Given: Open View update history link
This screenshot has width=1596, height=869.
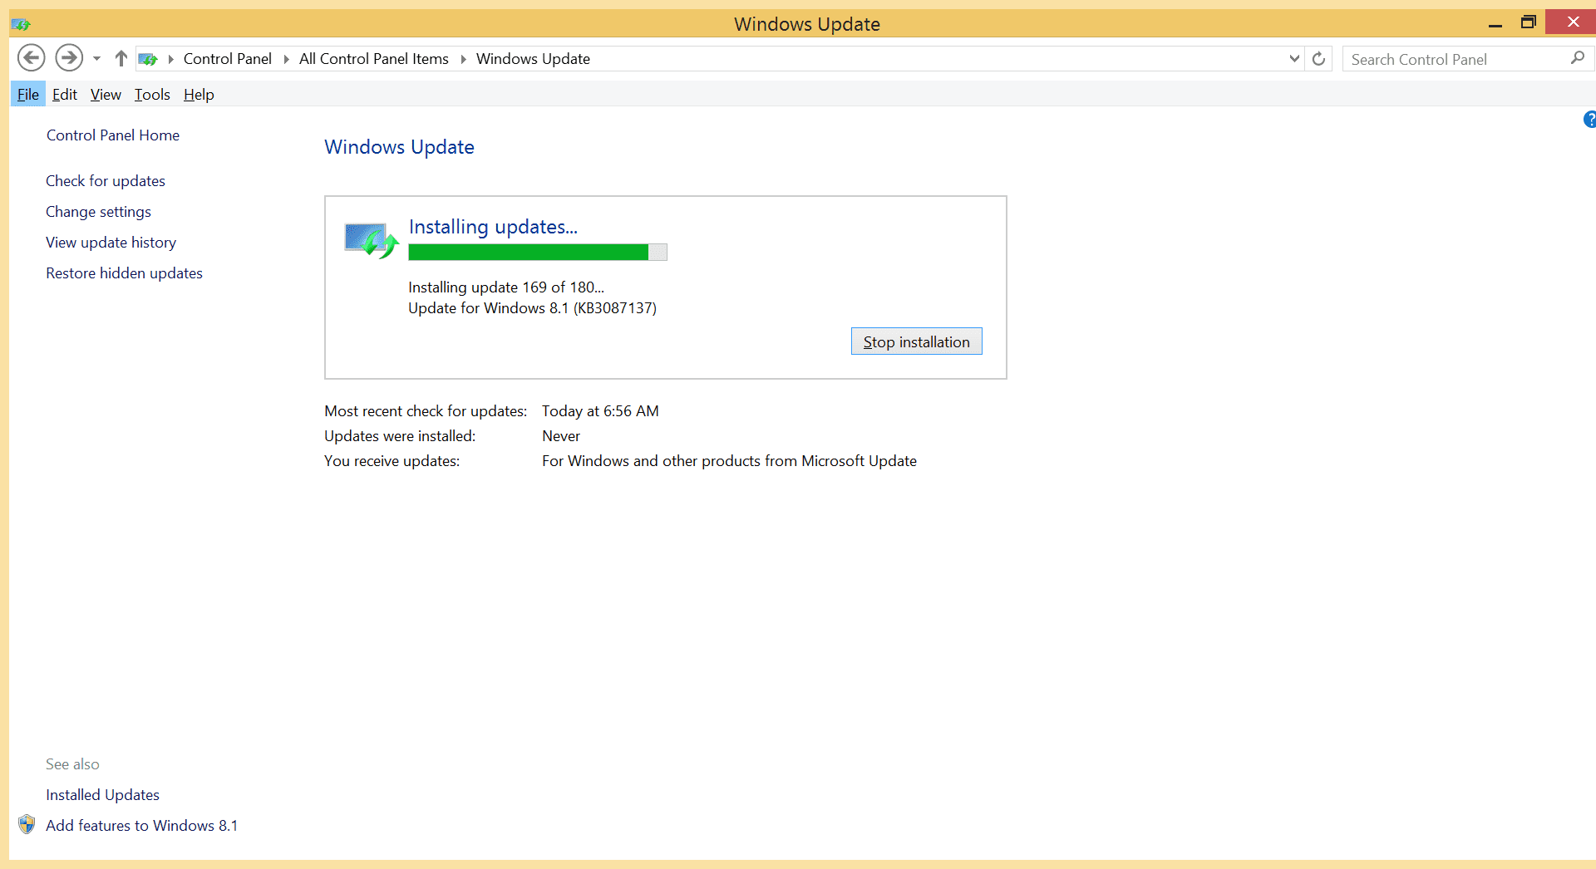Looking at the screenshot, I should click(x=111, y=243).
